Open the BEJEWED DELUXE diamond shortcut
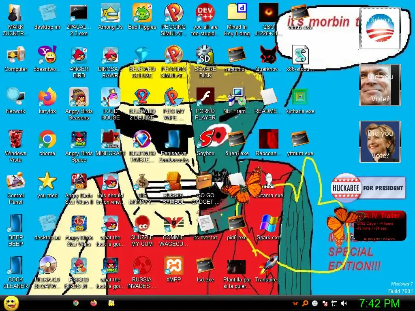 click(x=142, y=62)
